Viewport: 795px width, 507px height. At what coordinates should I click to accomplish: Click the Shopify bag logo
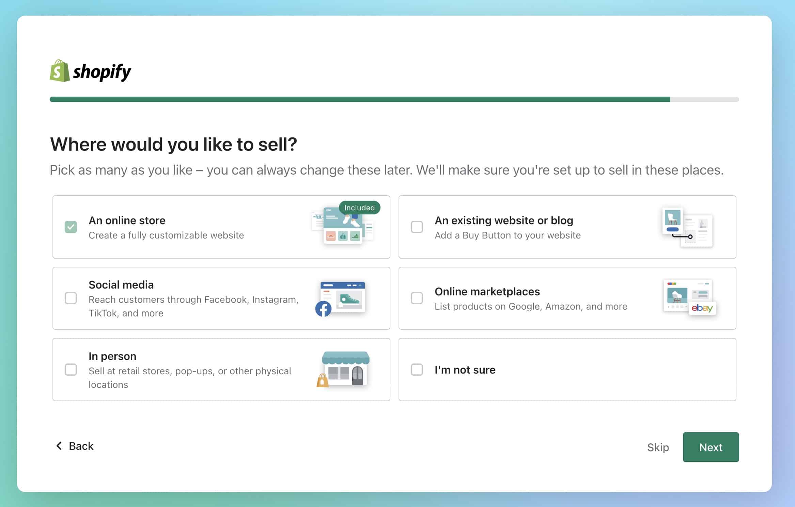click(60, 71)
